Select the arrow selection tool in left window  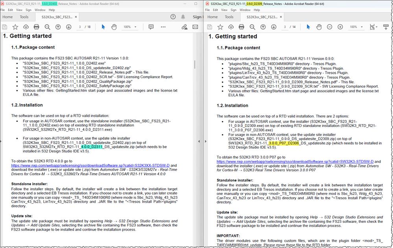tap(103, 27)
